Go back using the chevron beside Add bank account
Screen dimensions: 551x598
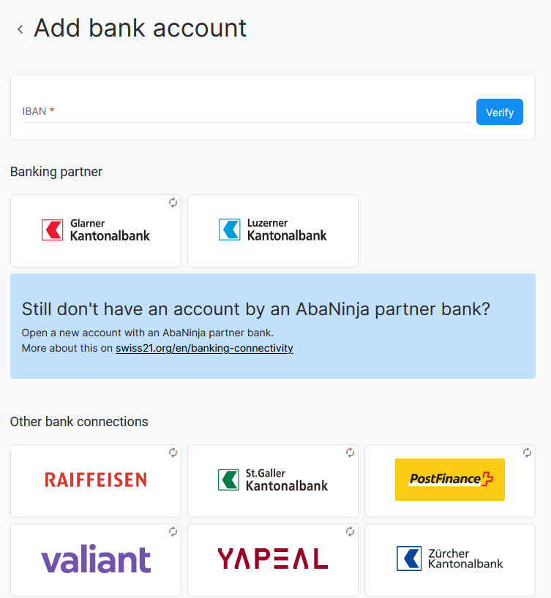pos(20,29)
